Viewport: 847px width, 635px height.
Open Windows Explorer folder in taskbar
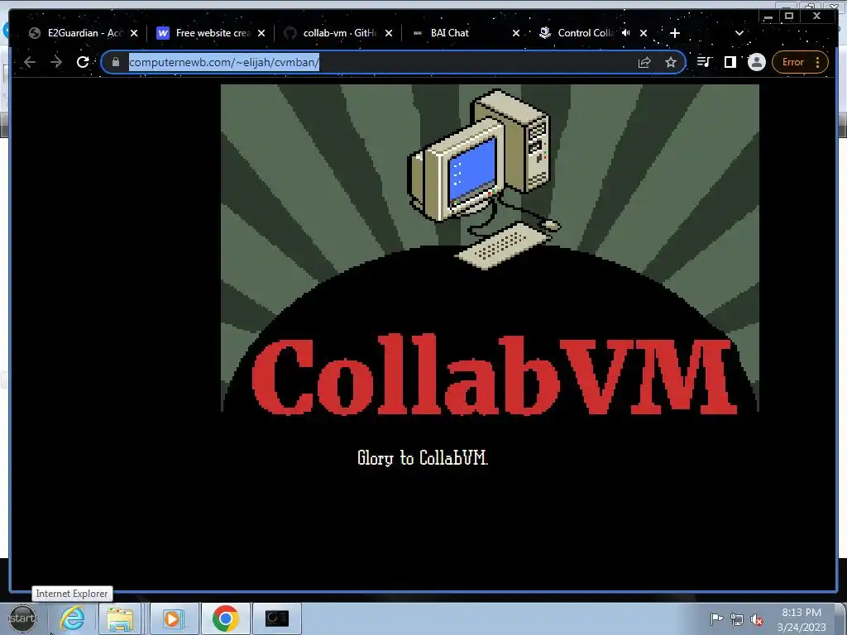click(x=120, y=618)
